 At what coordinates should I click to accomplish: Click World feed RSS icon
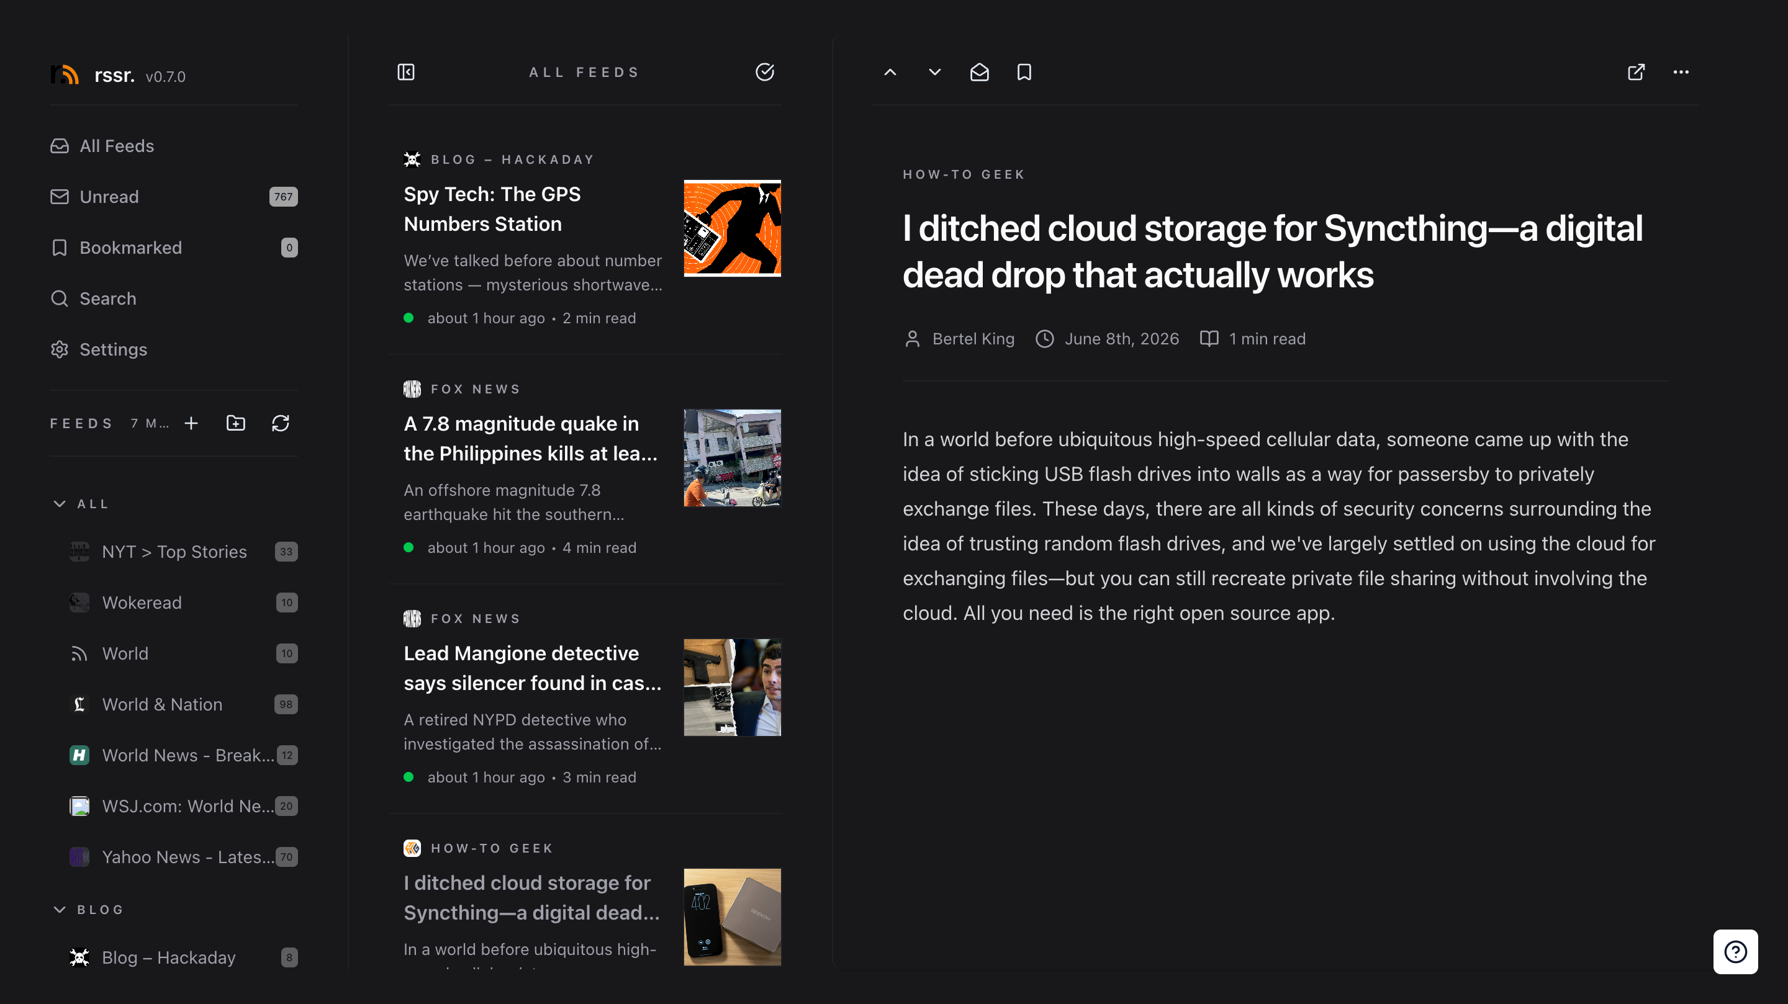click(x=79, y=653)
